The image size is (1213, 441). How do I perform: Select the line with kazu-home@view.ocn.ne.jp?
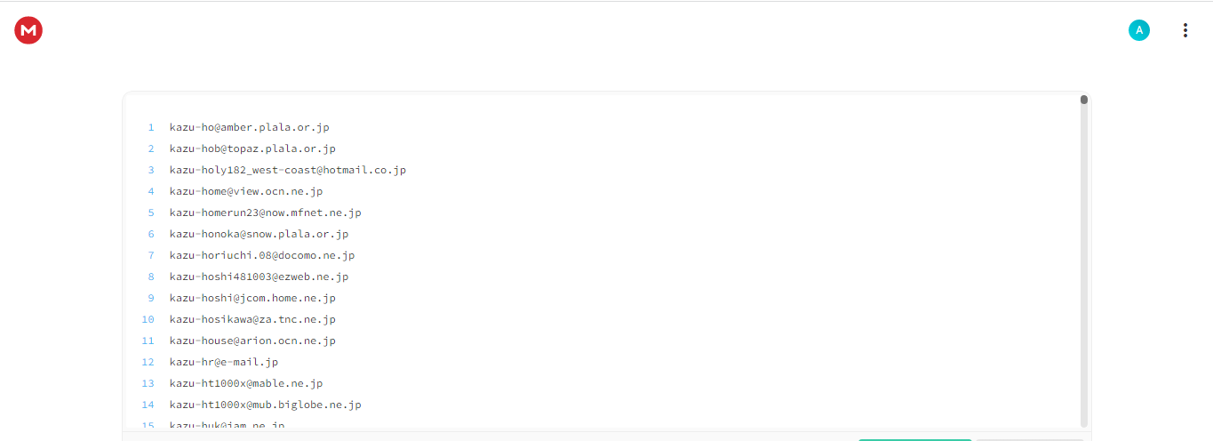coord(246,191)
